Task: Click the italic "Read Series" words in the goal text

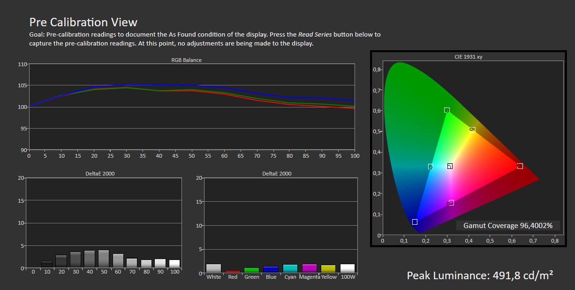Action: click(315, 35)
